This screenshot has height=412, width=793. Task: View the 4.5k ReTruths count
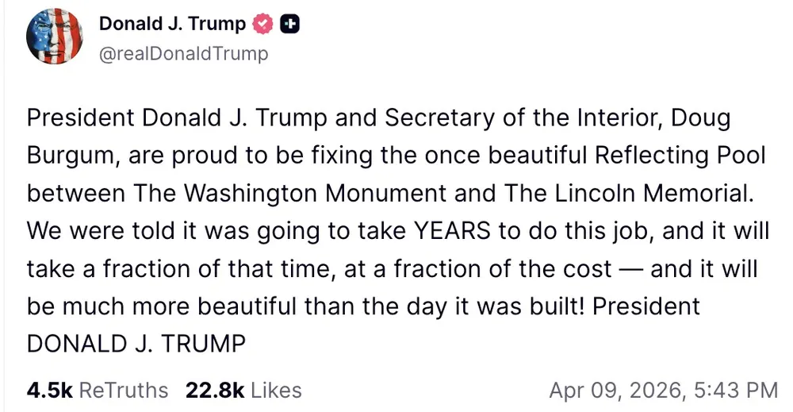[x=49, y=390]
